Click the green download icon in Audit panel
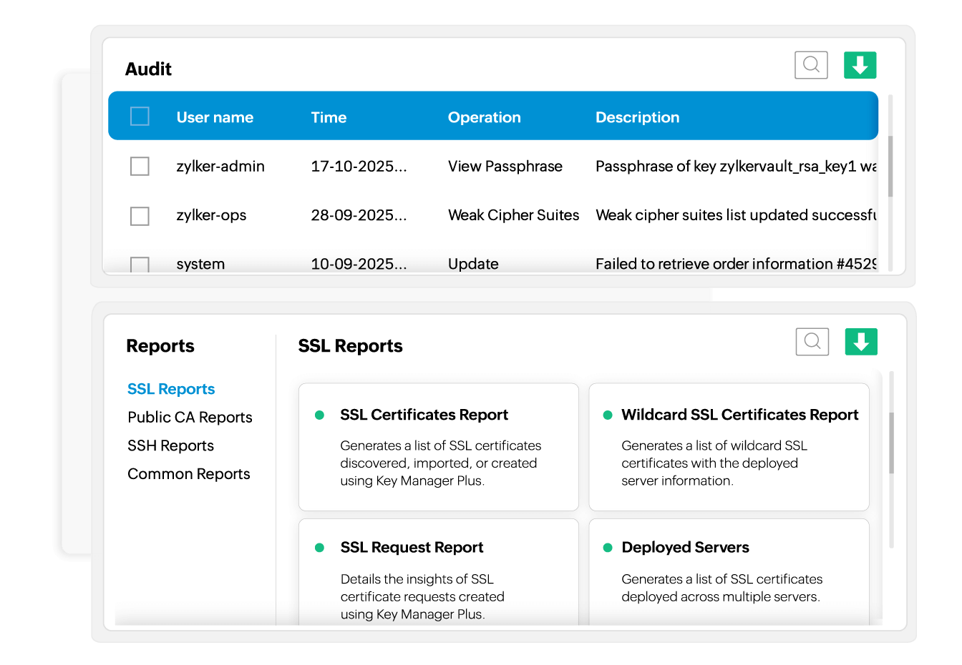Screen dimensions: 962x665 860,65
